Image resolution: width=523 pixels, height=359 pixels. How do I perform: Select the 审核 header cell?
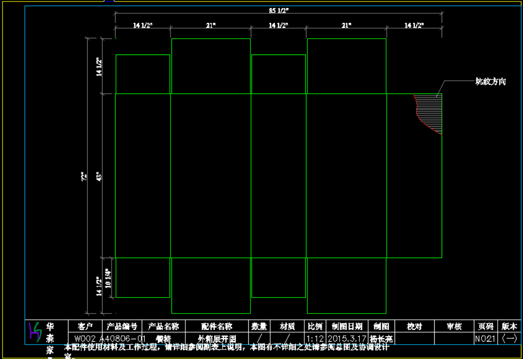[454, 326]
